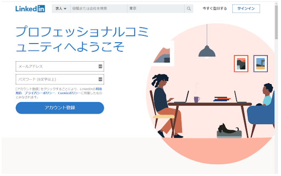The height and width of the screenshot is (176, 281).
Task: Click the purple-framed picture in illustration
Action: pyautogui.click(x=261, y=64)
